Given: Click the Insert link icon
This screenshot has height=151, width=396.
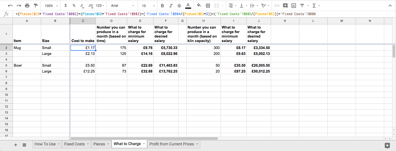Looking at the screenshot, I should pos(277,6).
